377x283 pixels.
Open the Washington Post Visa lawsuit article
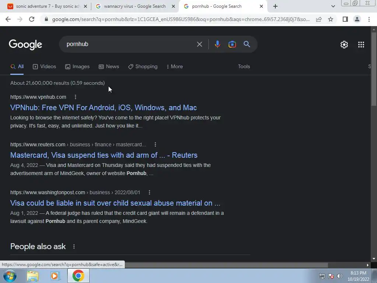115,203
